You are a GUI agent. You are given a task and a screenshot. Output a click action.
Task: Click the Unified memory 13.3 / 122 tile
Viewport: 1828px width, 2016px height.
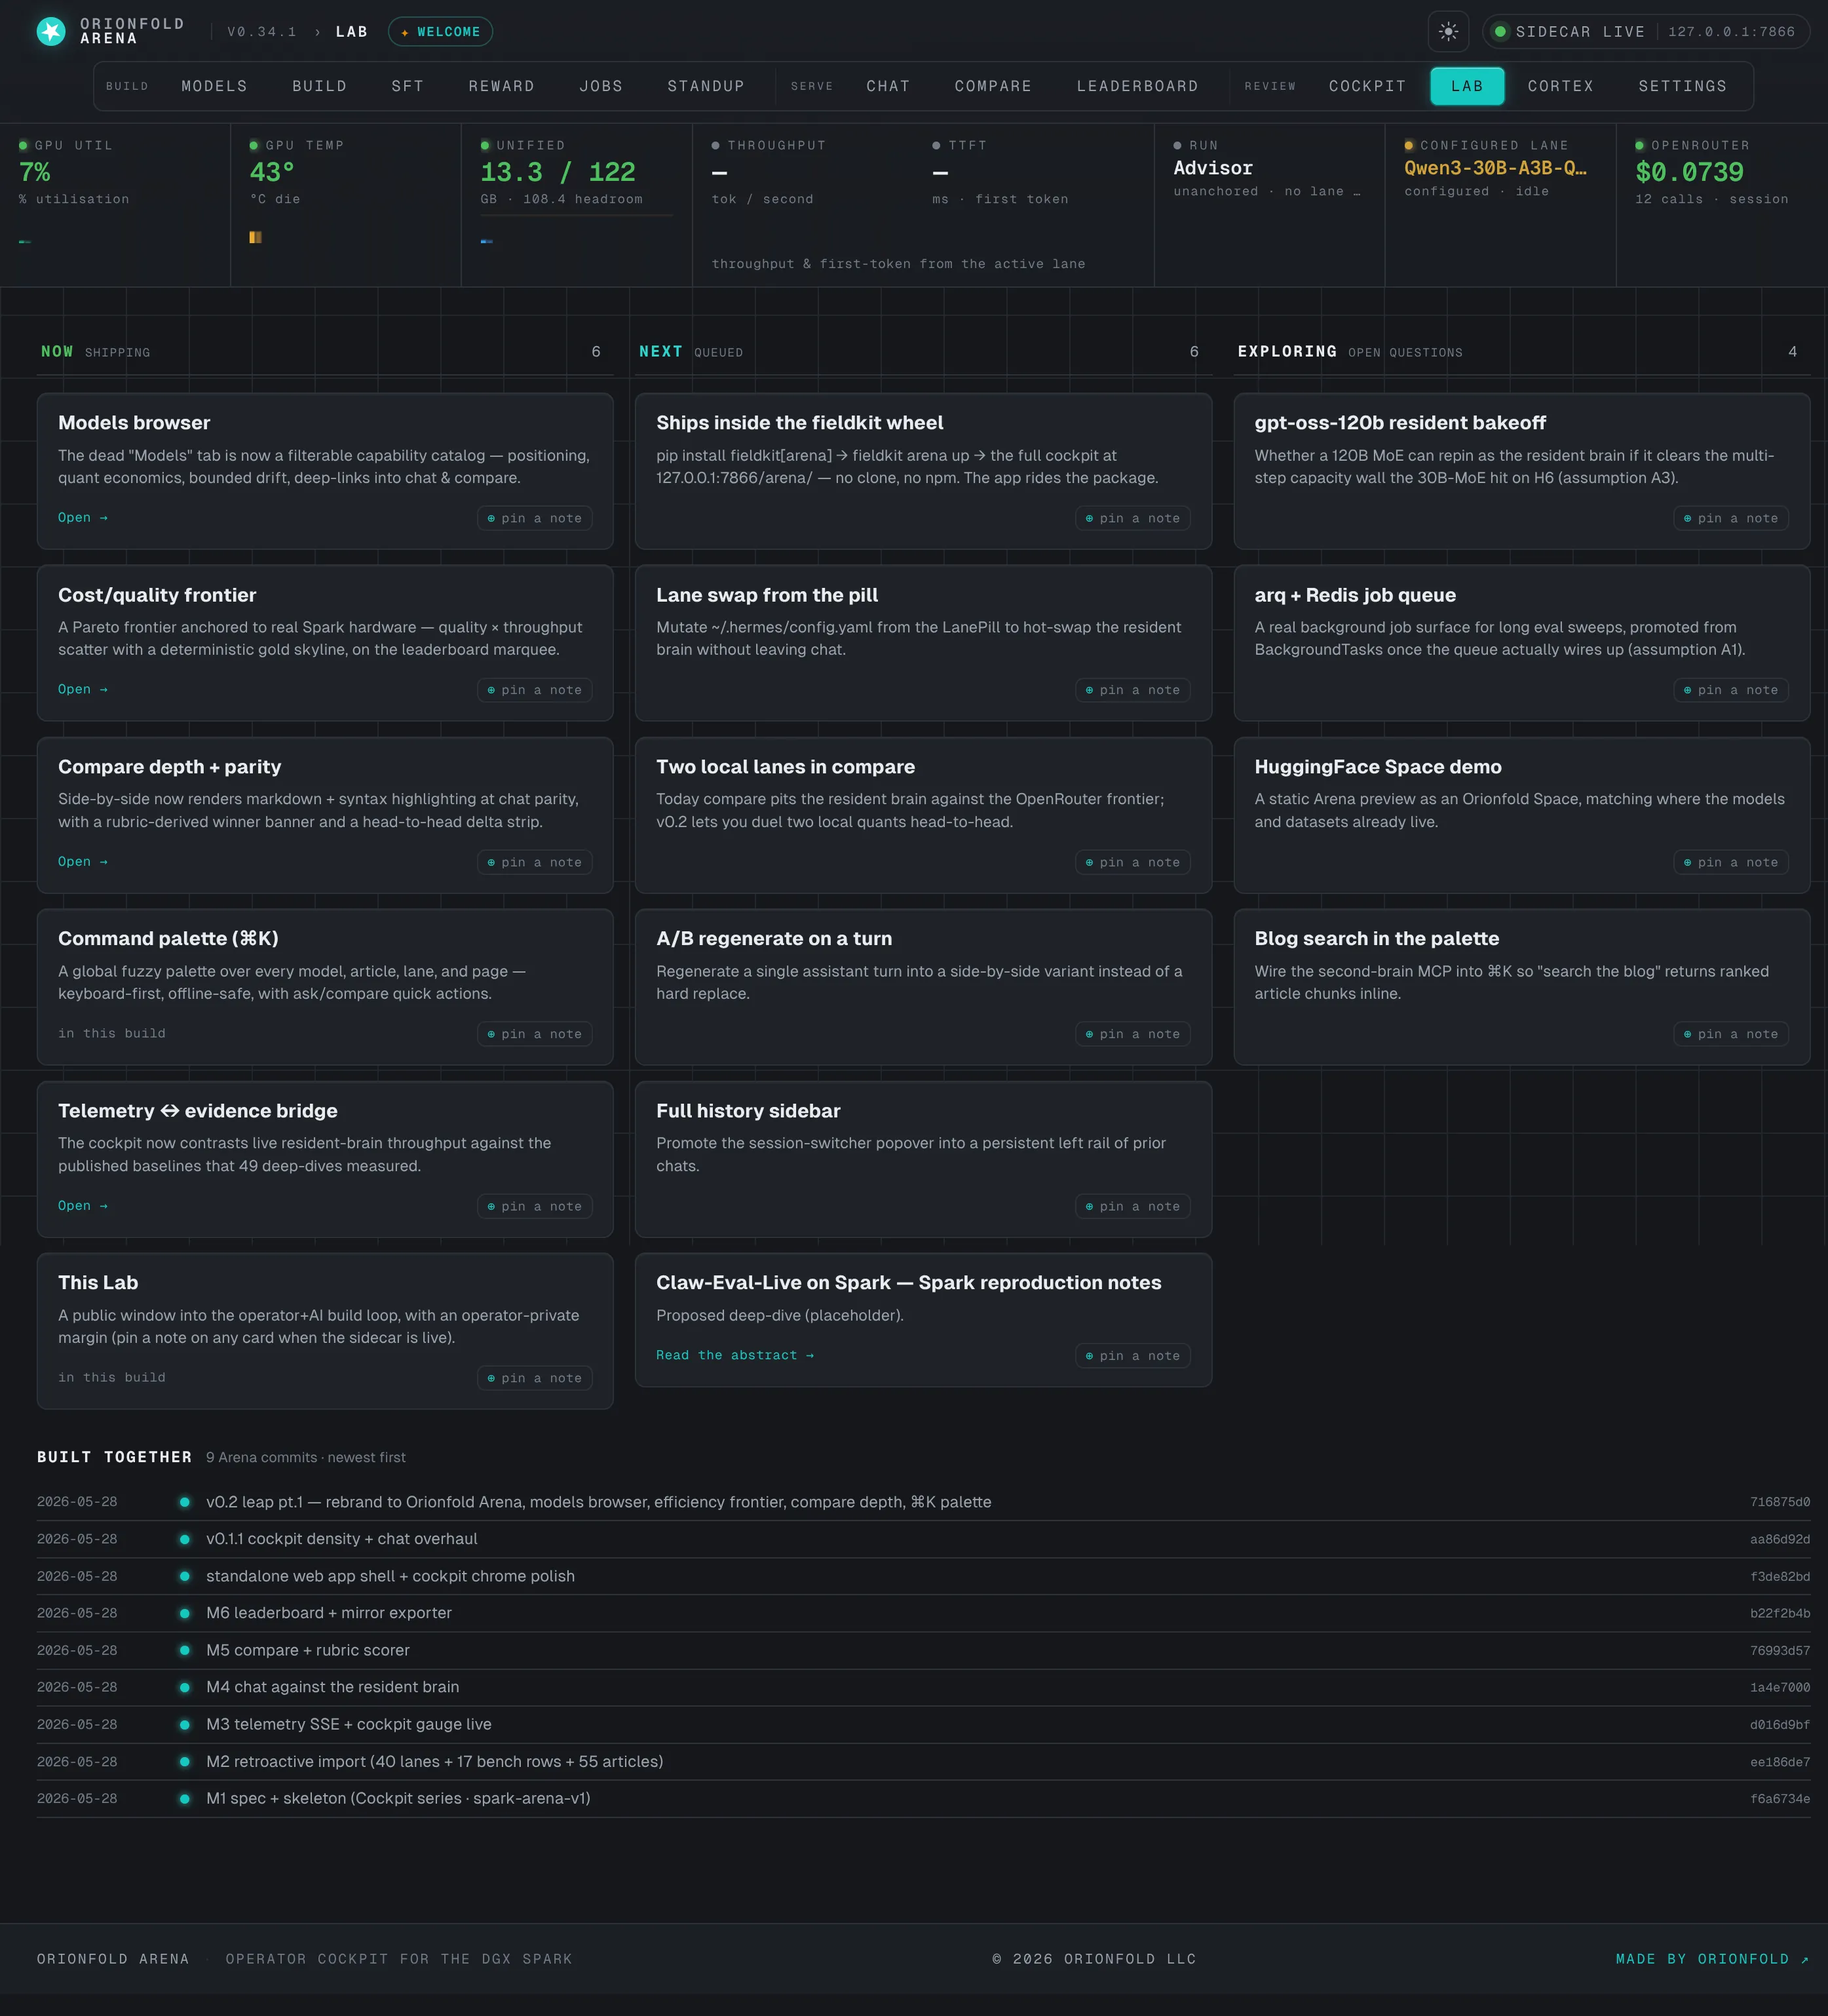[577, 205]
